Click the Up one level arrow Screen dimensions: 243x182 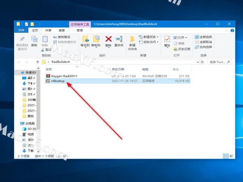point(38,62)
